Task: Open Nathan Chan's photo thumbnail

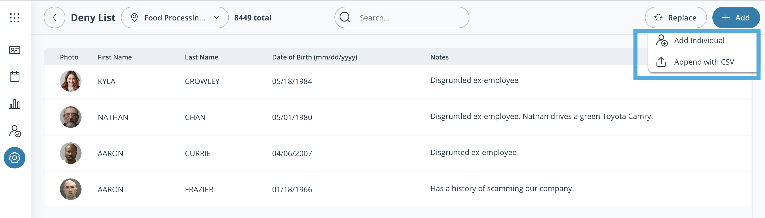Action: [x=70, y=117]
